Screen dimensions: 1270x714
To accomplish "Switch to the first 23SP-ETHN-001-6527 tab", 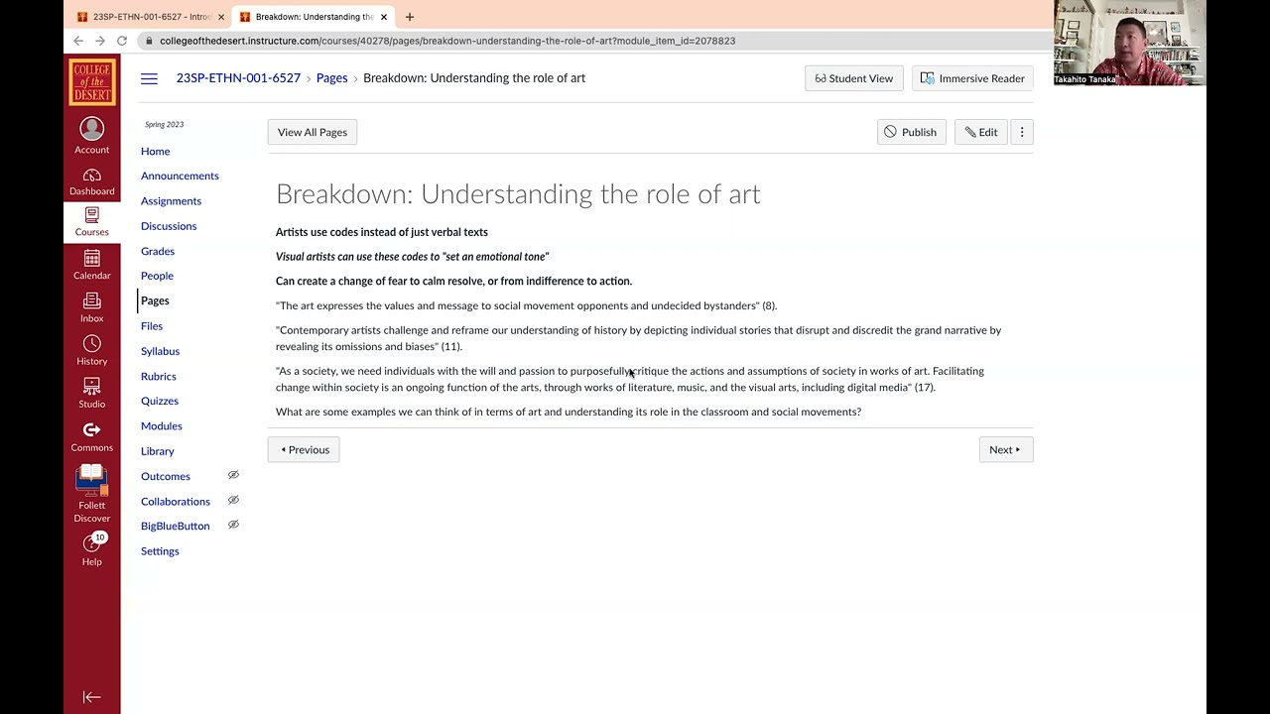I will (x=149, y=17).
